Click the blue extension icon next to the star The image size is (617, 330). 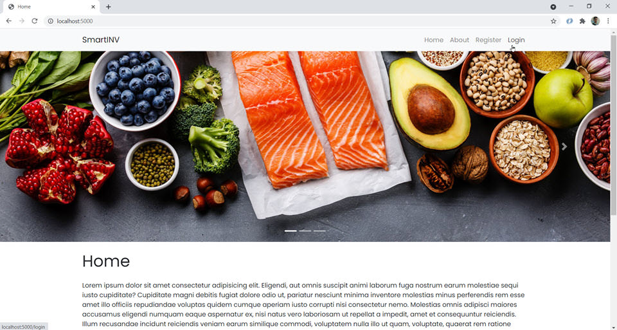[569, 21]
